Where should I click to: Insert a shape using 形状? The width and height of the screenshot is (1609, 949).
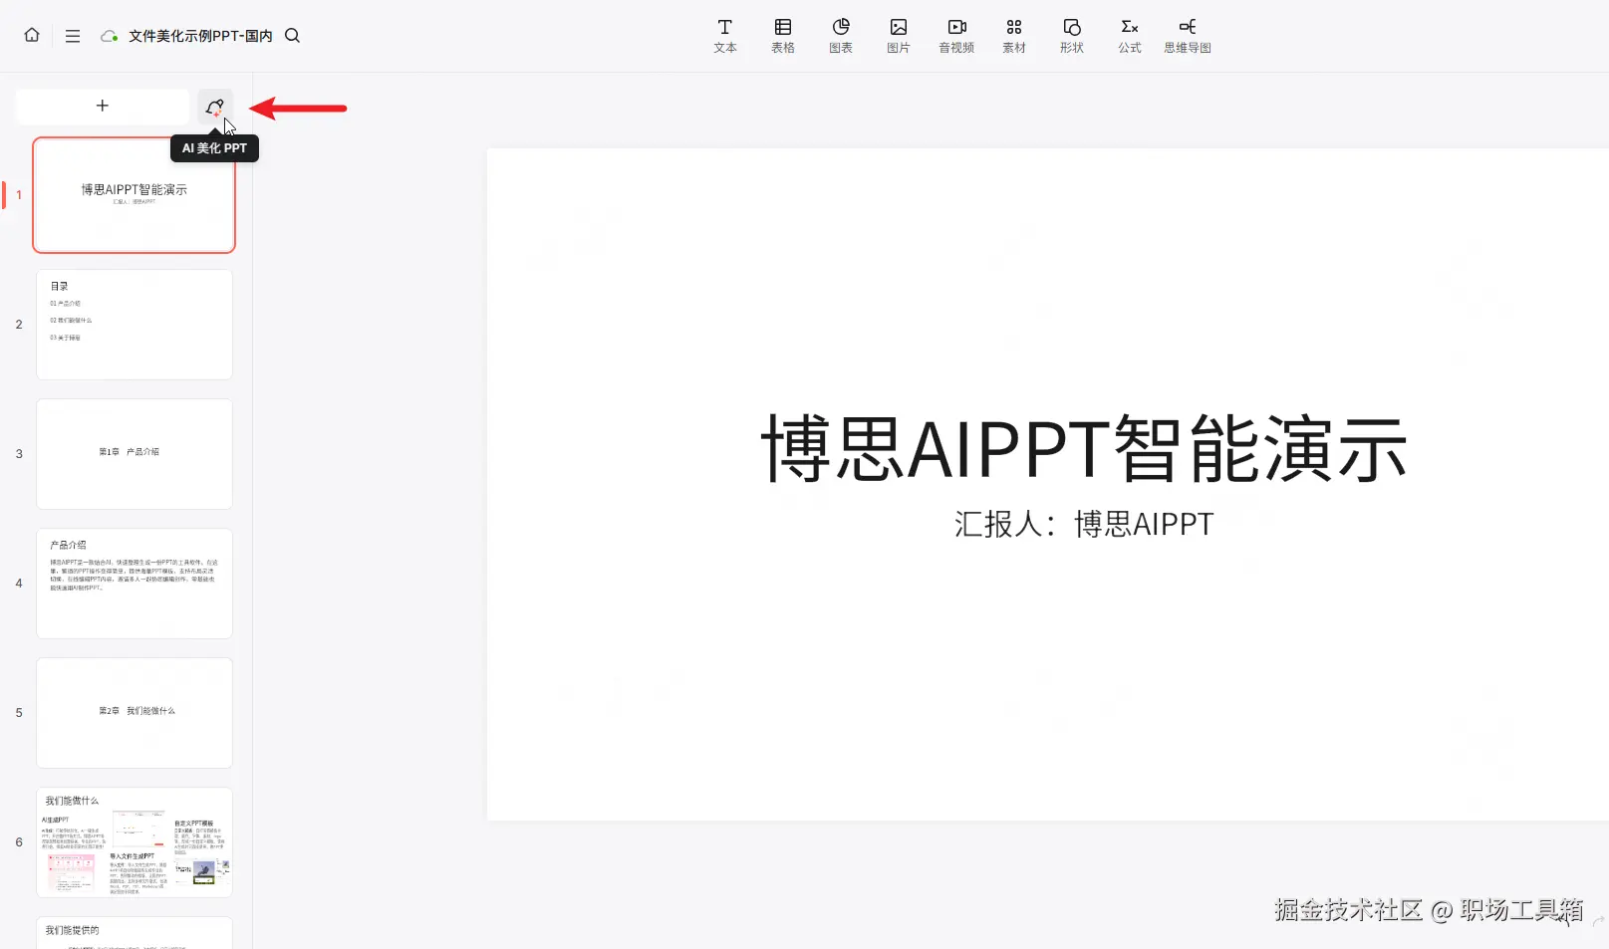(1072, 36)
